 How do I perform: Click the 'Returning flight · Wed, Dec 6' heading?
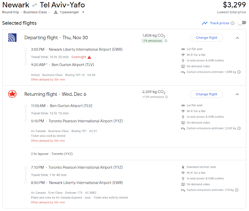(55, 94)
